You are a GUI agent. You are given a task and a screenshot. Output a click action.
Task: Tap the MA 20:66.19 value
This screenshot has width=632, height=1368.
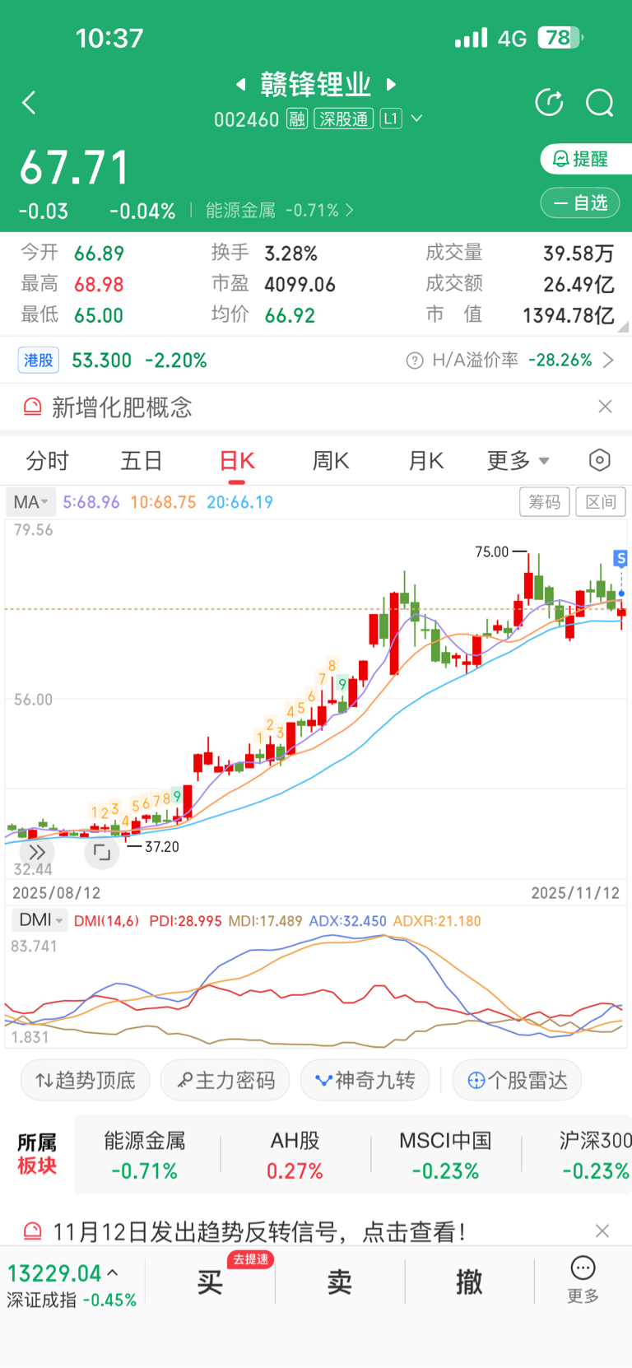pos(239,502)
